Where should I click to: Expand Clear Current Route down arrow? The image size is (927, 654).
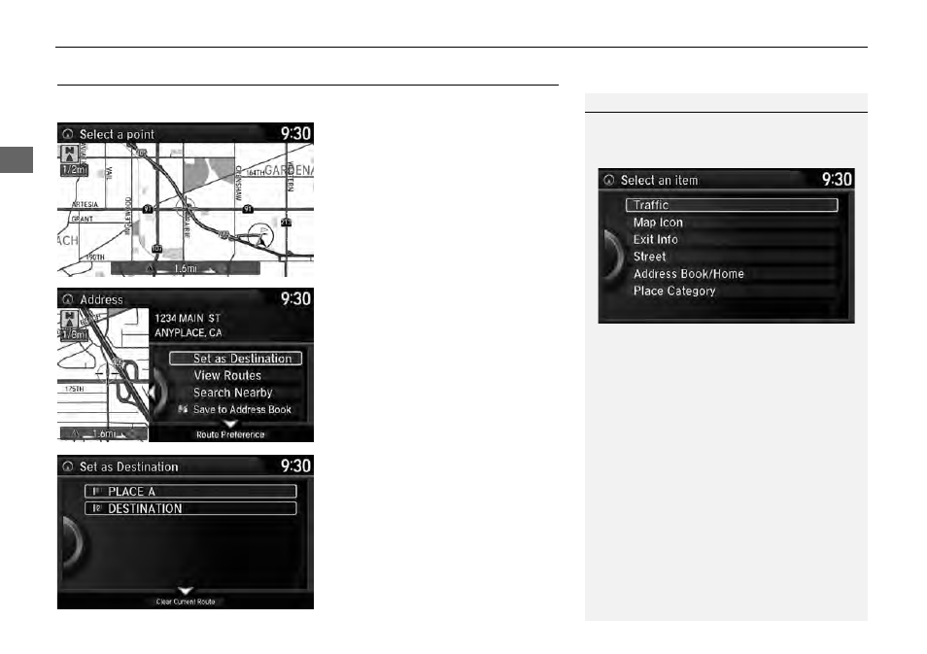[x=186, y=591]
